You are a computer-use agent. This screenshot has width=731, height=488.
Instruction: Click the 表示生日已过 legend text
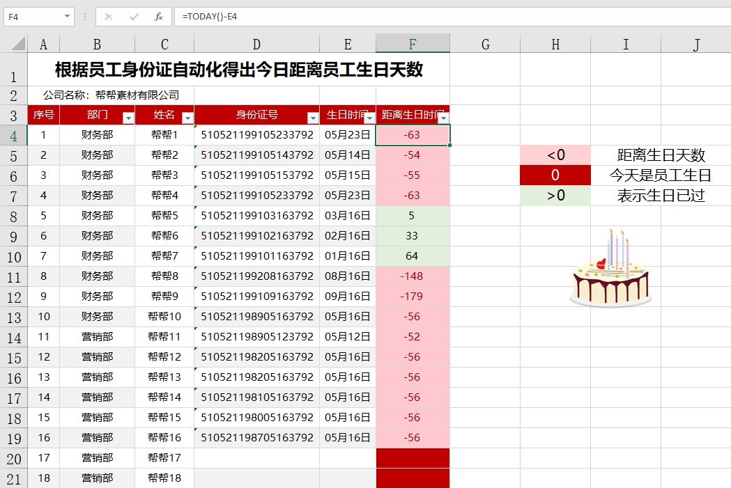[x=661, y=196]
